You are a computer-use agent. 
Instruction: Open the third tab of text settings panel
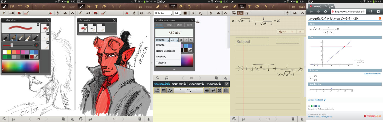point(179,25)
